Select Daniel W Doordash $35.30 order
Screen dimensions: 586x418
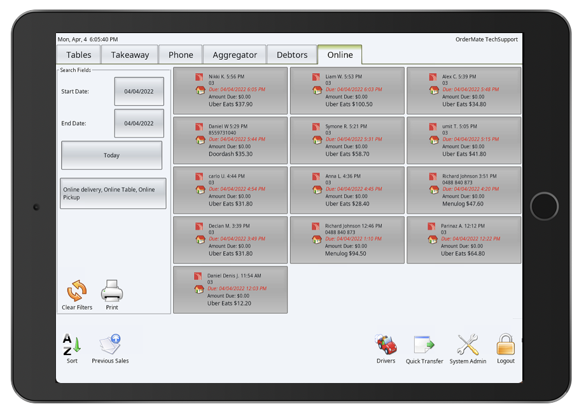(x=230, y=140)
